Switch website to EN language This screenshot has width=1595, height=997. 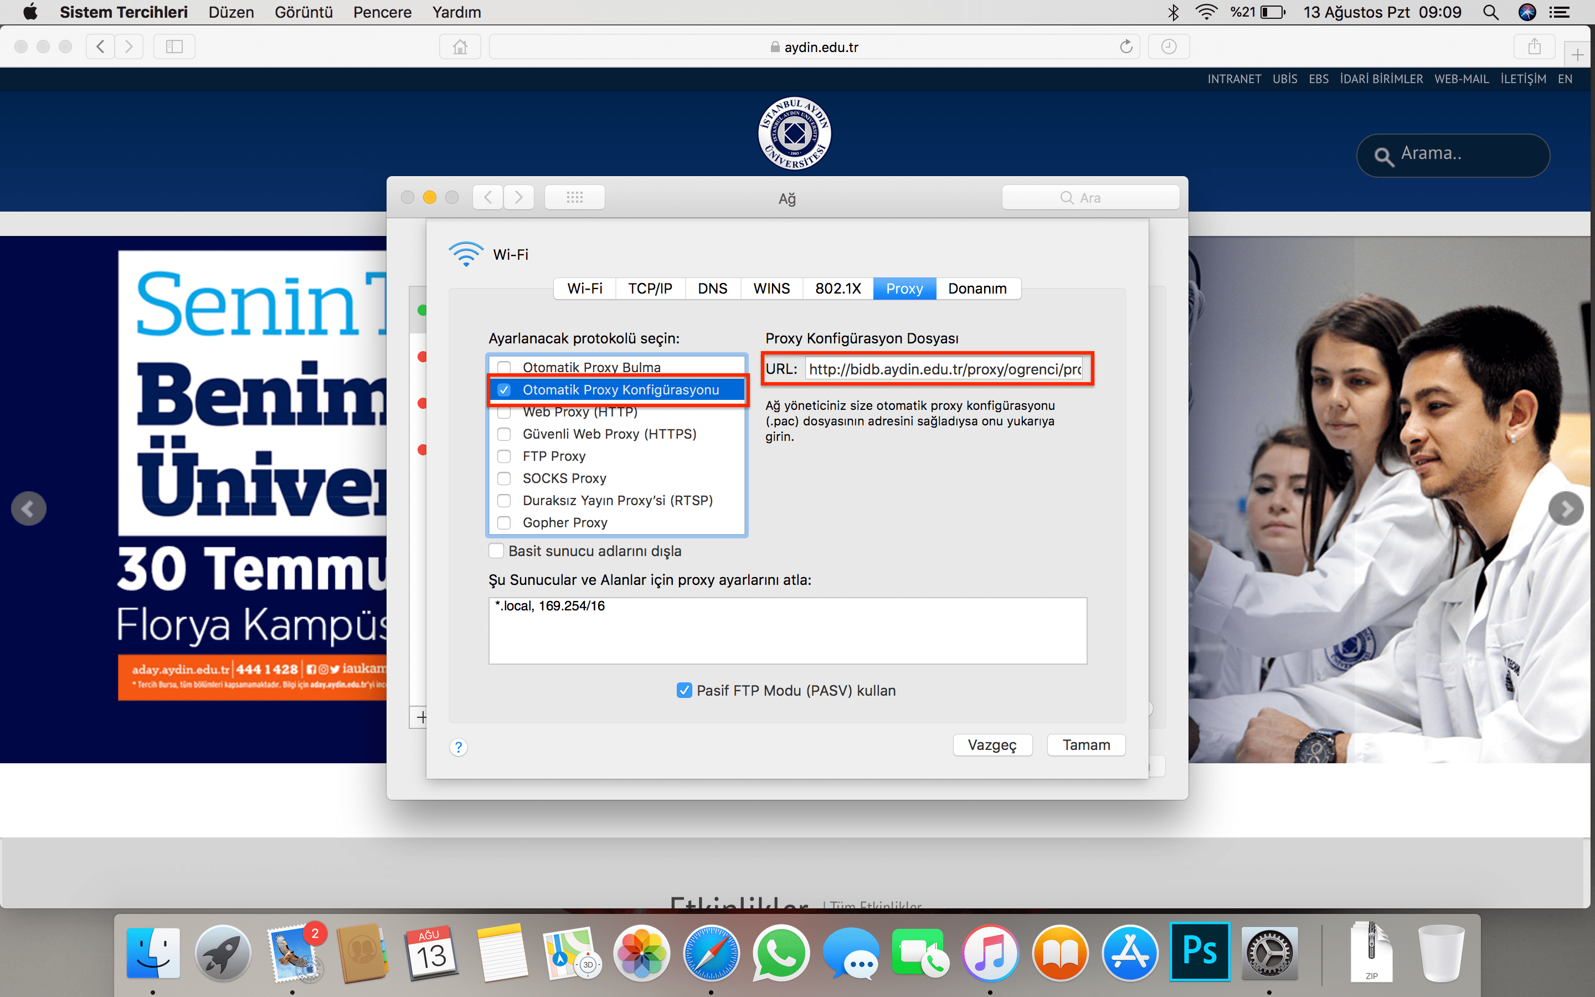point(1565,79)
